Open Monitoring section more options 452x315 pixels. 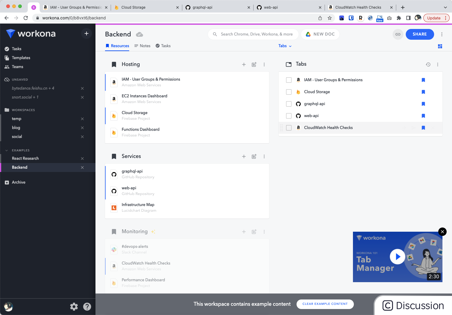[264, 232]
